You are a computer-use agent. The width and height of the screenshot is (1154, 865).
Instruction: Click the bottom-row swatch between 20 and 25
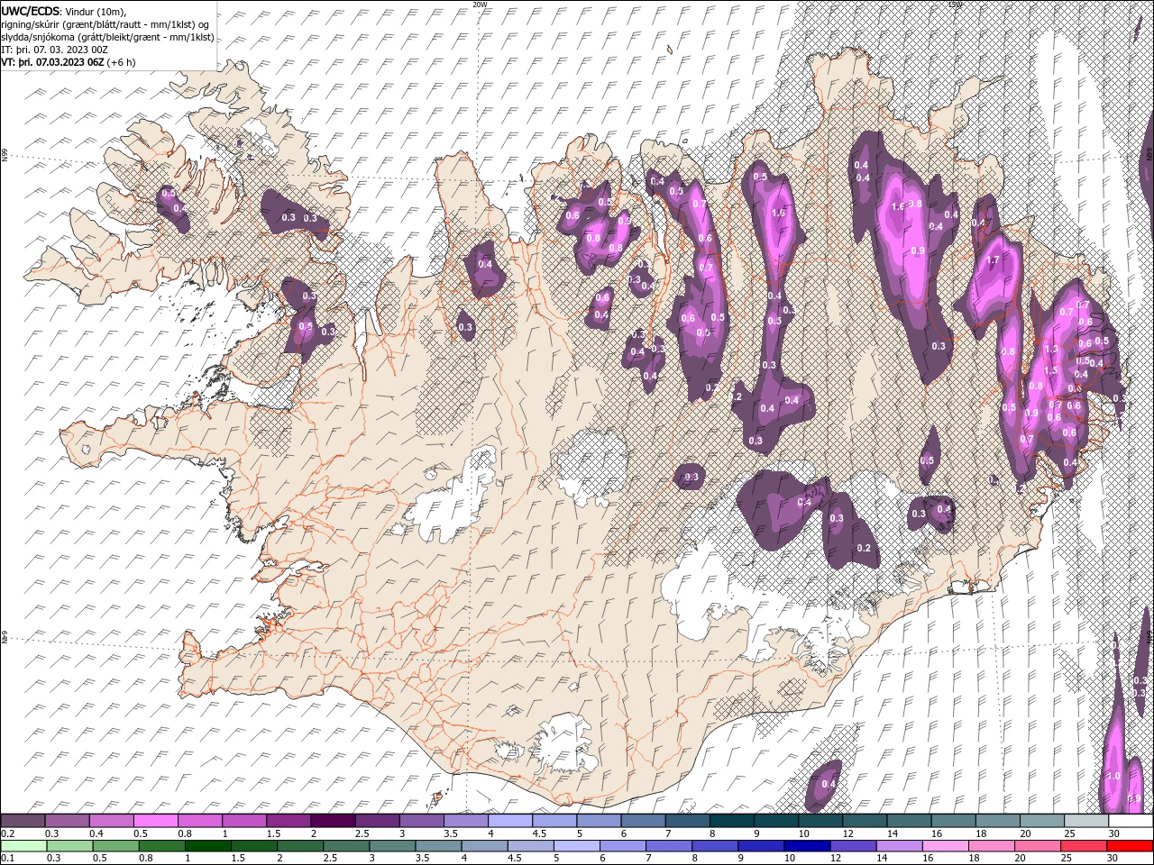click(1040, 846)
